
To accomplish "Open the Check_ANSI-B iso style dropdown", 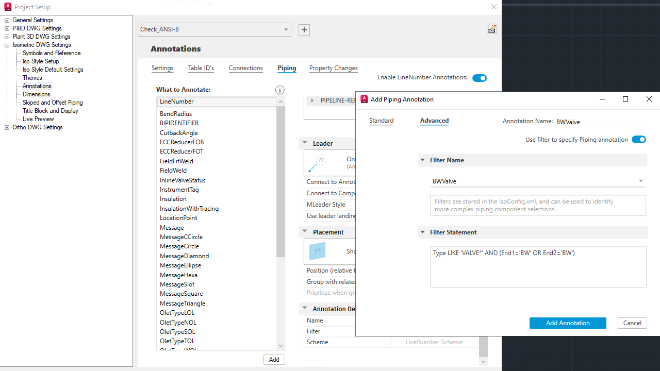I will coord(214,29).
